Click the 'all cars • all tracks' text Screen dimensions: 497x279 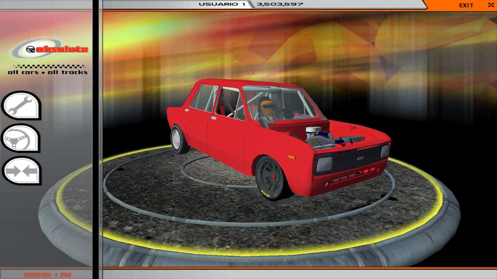pos(47,73)
